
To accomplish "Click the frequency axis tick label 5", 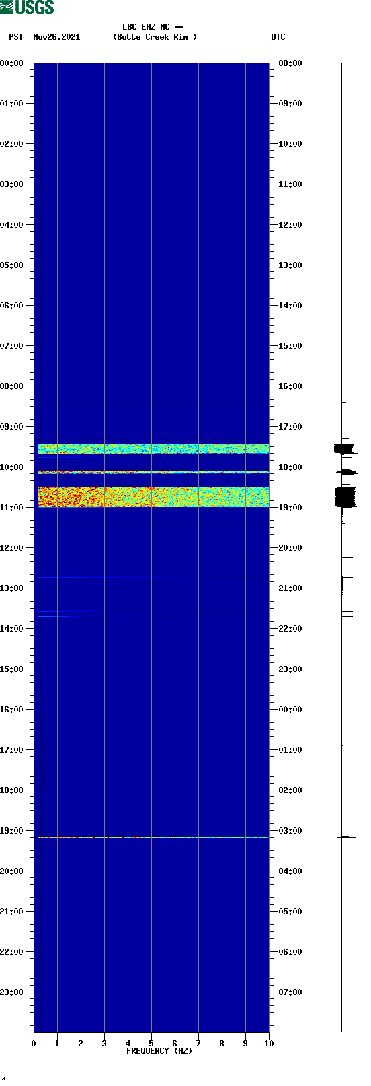I will click(x=151, y=1044).
